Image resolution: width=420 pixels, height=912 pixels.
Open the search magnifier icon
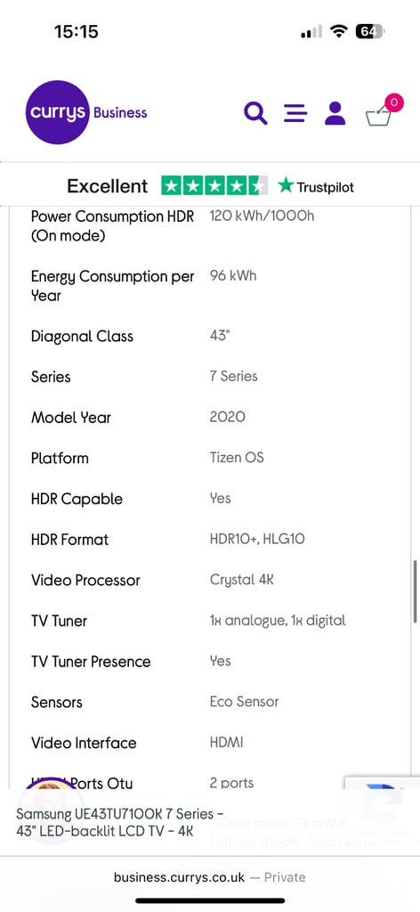click(x=255, y=113)
